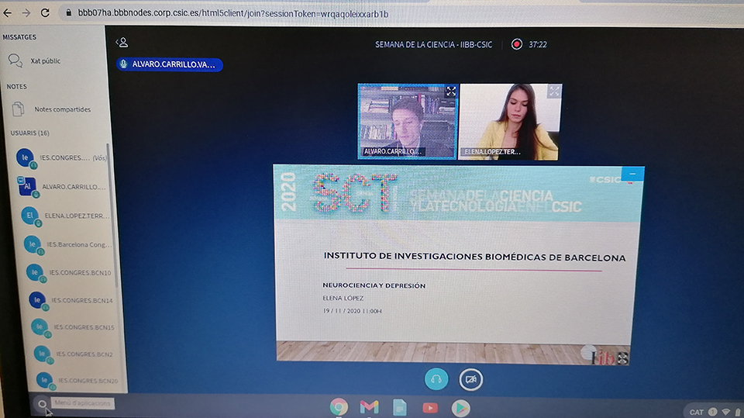The width and height of the screenshot is (744, 418).
Task: Click the browser reload button
Action: pyautogui.click(x=45, y=13)
